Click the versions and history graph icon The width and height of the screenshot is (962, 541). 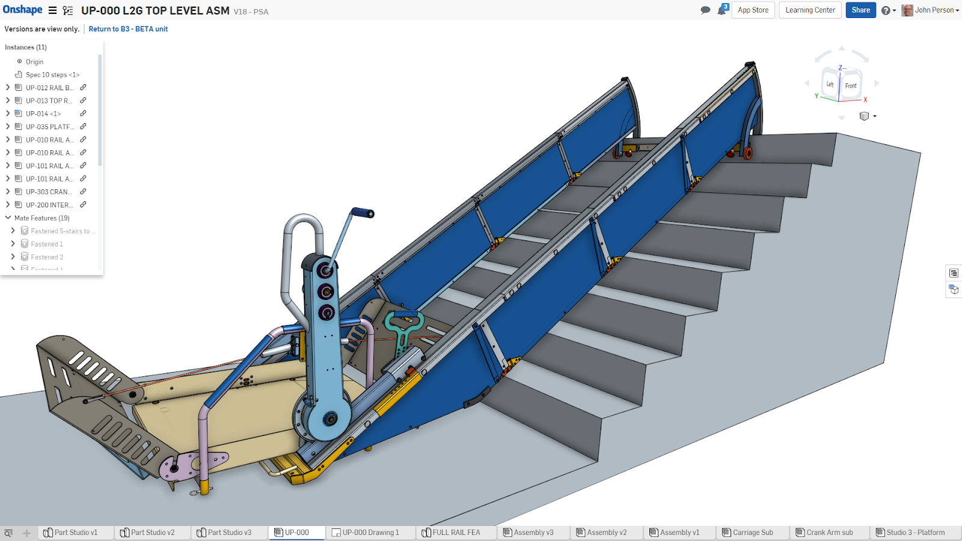68,10
